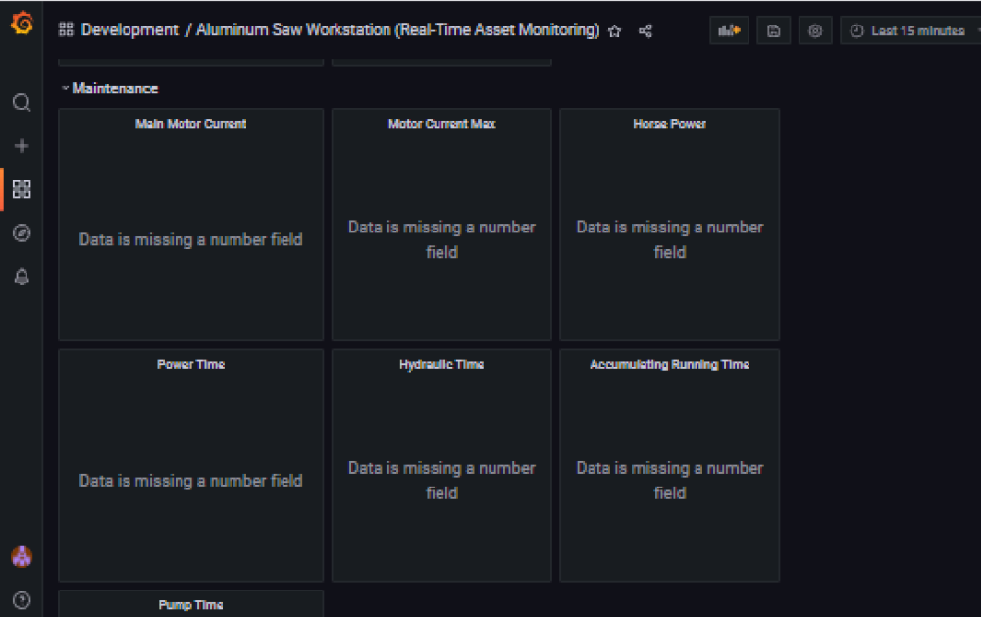981x617 pixels.
Task: Open the Last 15 minutes time picker
Action: click(x=909, y=31)
